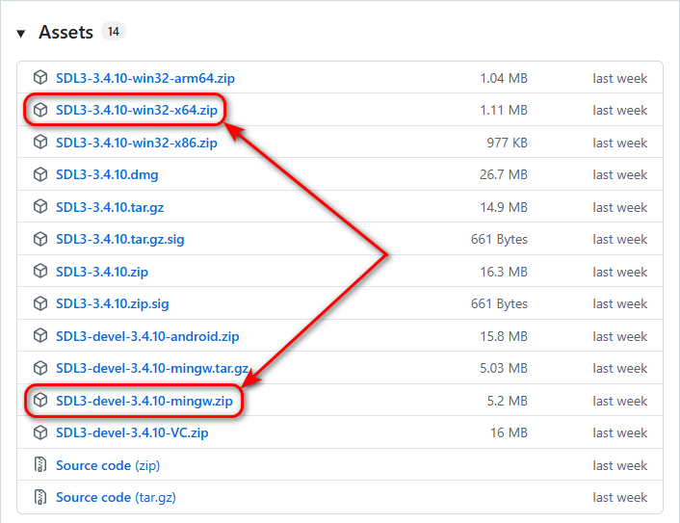
Task: Click the package icon beside SDL3-3.4.10.zip
Action: coord(40,272)
